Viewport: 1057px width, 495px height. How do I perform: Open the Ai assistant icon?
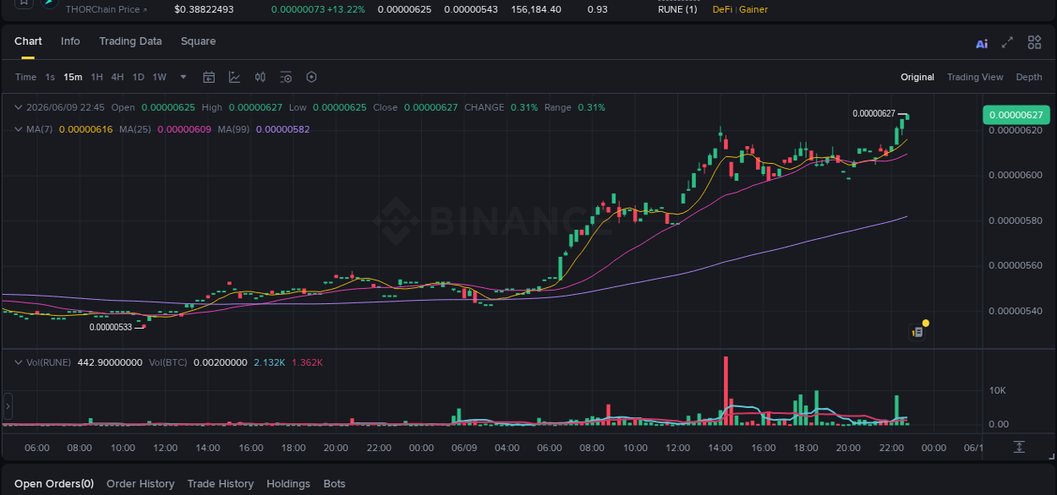[982, 43]
